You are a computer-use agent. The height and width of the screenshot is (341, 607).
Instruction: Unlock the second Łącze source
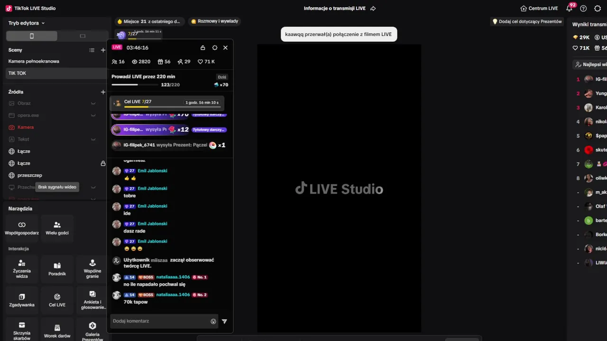pyautogui.click(x=103, y=163)
